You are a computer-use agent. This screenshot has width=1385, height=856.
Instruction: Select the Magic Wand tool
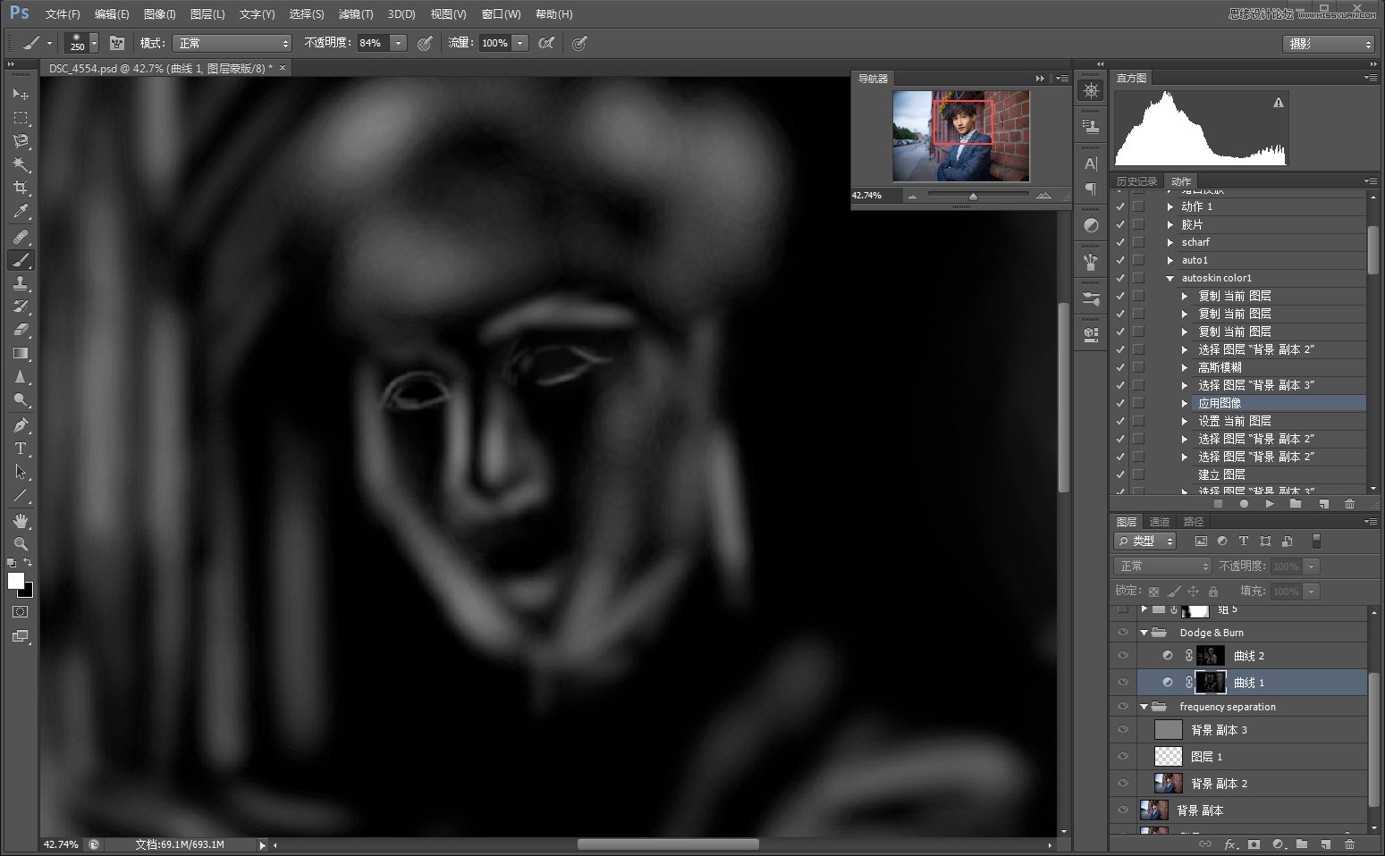(20, 164)
